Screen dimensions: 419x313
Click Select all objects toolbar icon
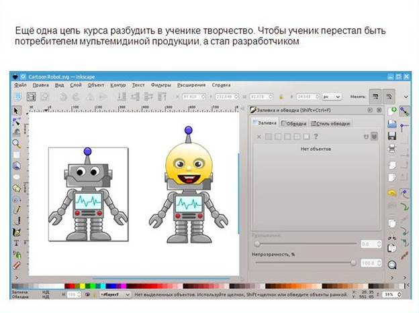pos(18,97)
